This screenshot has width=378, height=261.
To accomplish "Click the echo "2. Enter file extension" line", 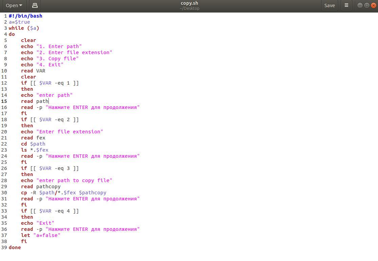I will click(66, 52).
